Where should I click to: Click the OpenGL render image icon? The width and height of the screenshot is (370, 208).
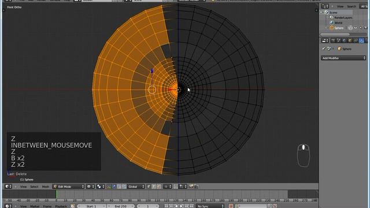point(191,187)
